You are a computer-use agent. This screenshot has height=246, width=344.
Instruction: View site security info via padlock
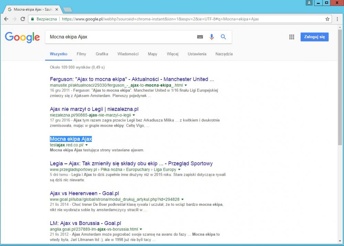pyautogui.click(x=32, y=19)
